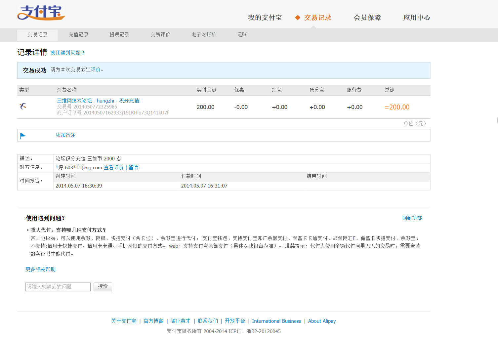Click the 实付金额 value 200.00
The height and width of the screenshot is (339, 498).
[206, 107]
